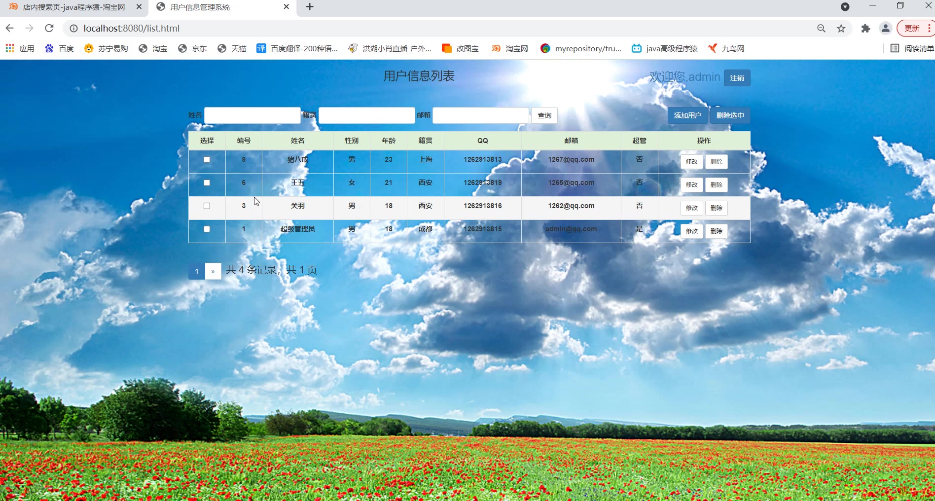Click 删除 for user 王五

[x=716, y=185]
